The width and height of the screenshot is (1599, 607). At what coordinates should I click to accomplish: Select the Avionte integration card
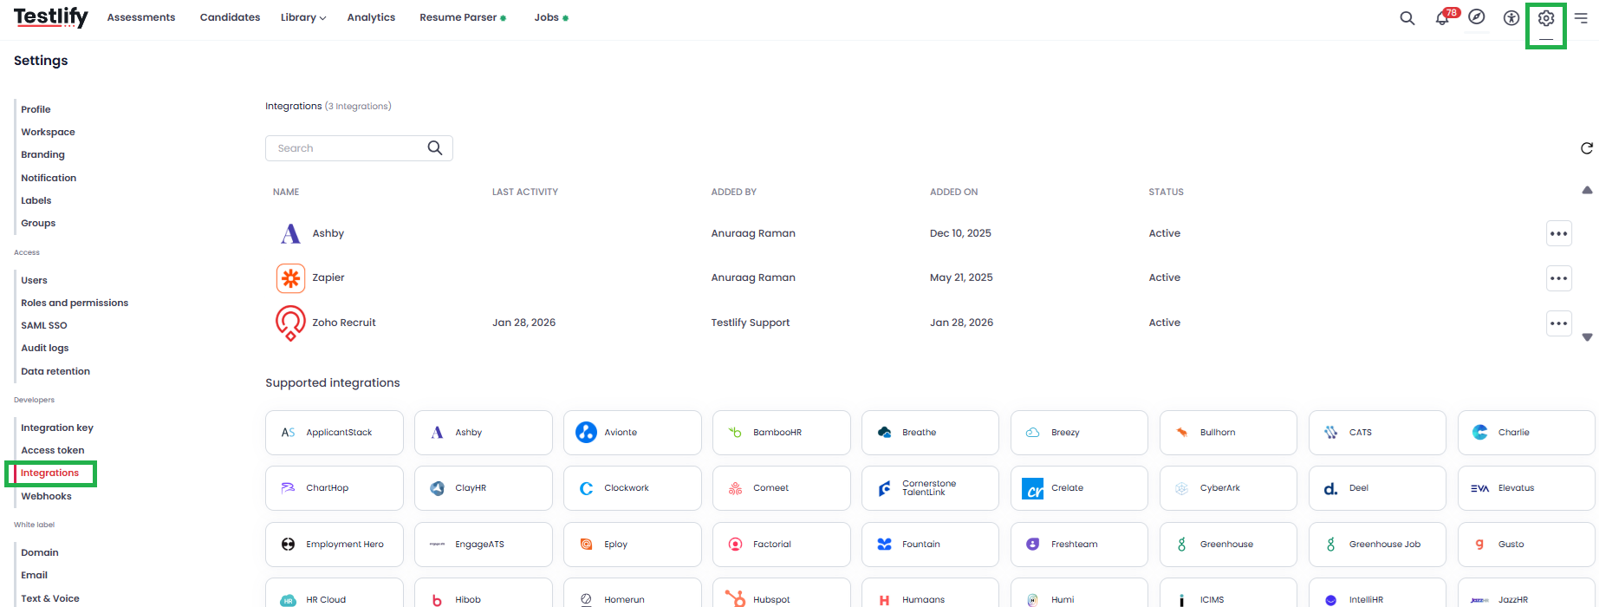pos(633,433)
